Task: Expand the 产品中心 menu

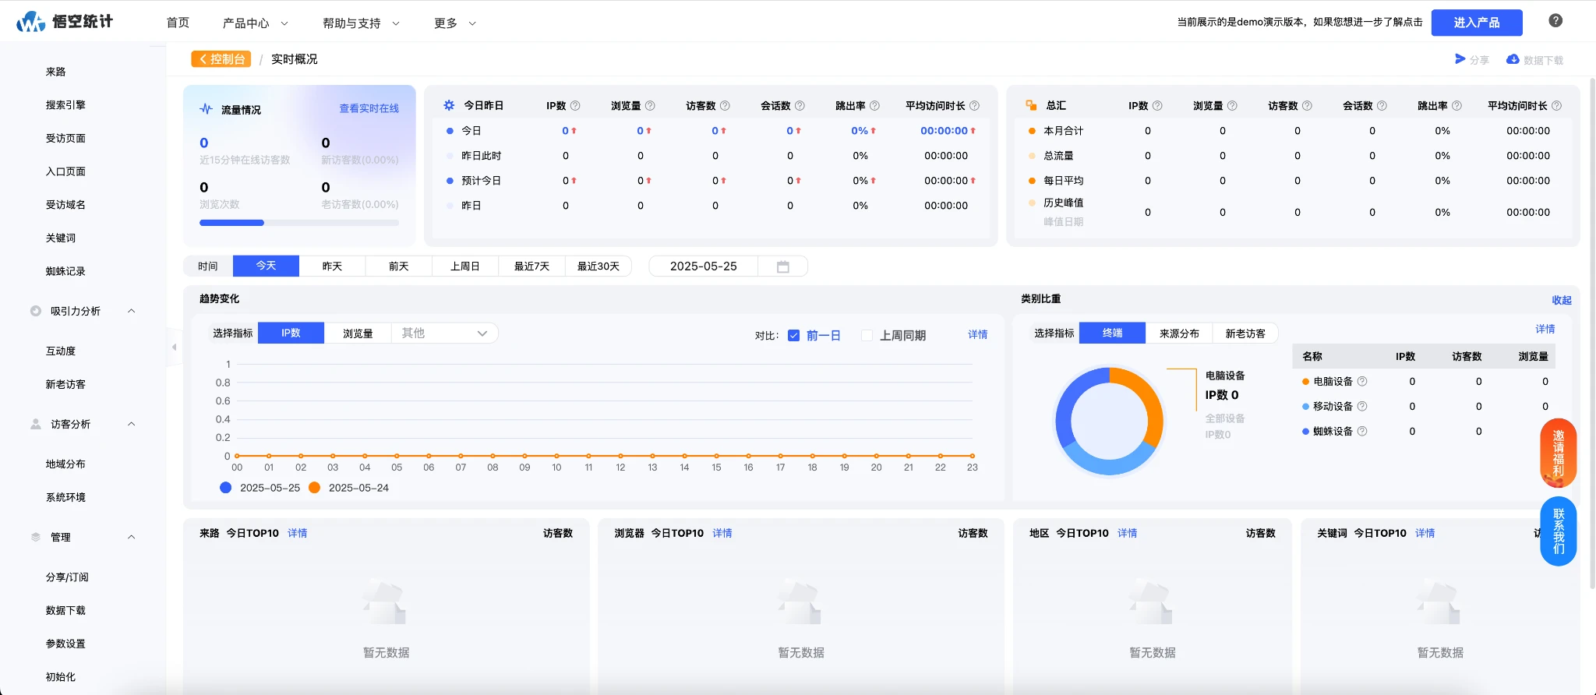Action: pos(255,23)
